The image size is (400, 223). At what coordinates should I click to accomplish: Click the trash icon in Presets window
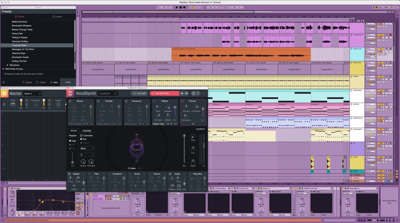4,82
